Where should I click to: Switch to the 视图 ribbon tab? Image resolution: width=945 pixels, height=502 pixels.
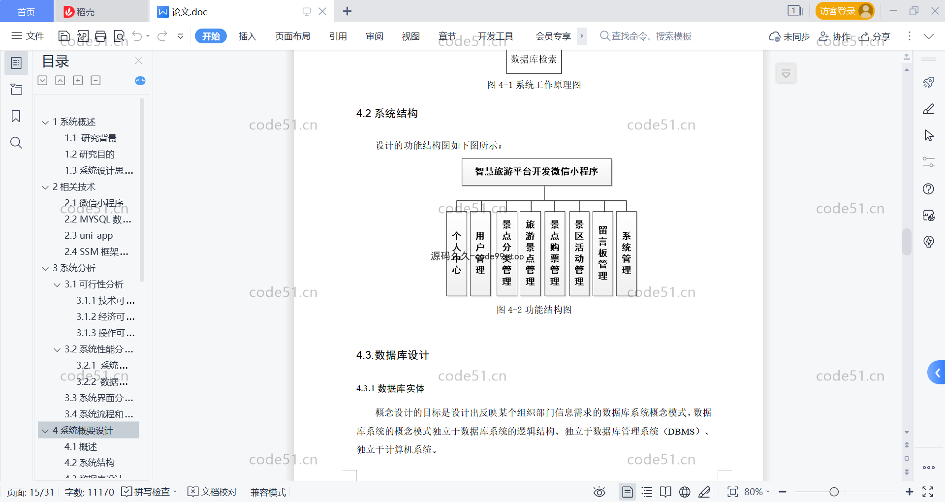click(x=411, y=36)
